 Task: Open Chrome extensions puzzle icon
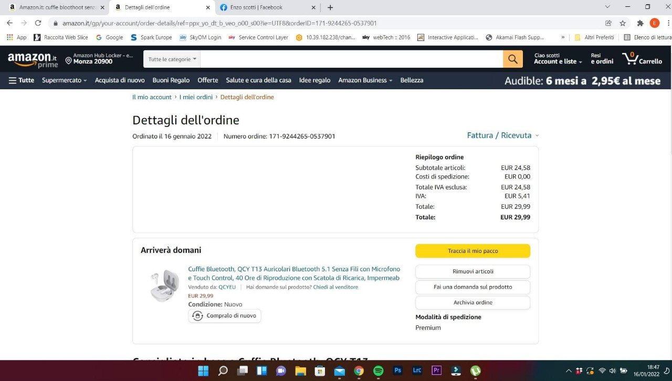pos(640,23)
